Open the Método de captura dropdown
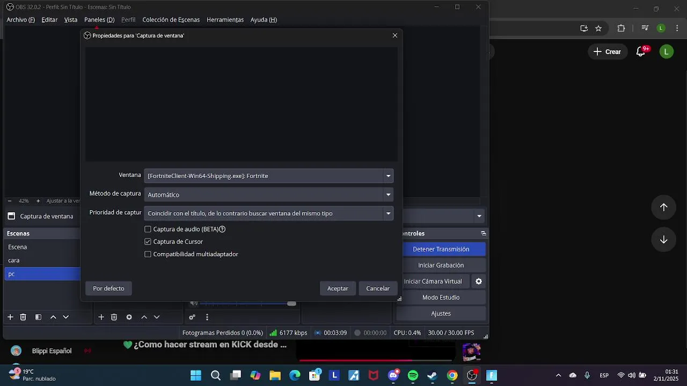 click(268, 195)
